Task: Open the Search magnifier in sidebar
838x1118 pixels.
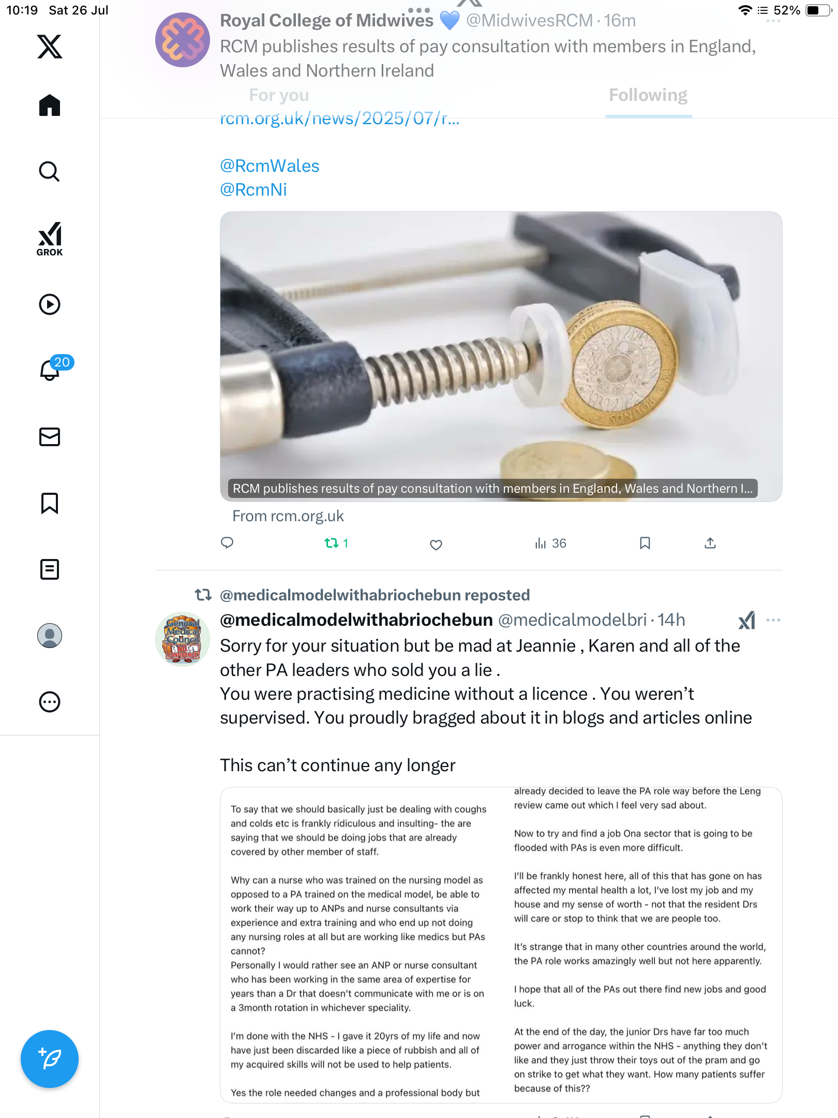Action: click(x=50, y=172)
